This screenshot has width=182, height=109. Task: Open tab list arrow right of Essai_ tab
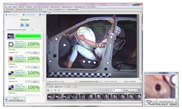coord(141,13)
